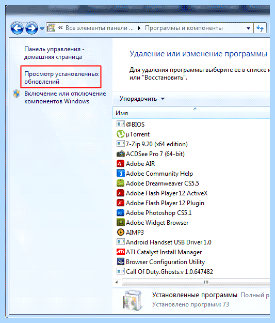
Task: Select Adobe Widget Browser entry text
Action: pyautogui.click(x=157, y=223)
